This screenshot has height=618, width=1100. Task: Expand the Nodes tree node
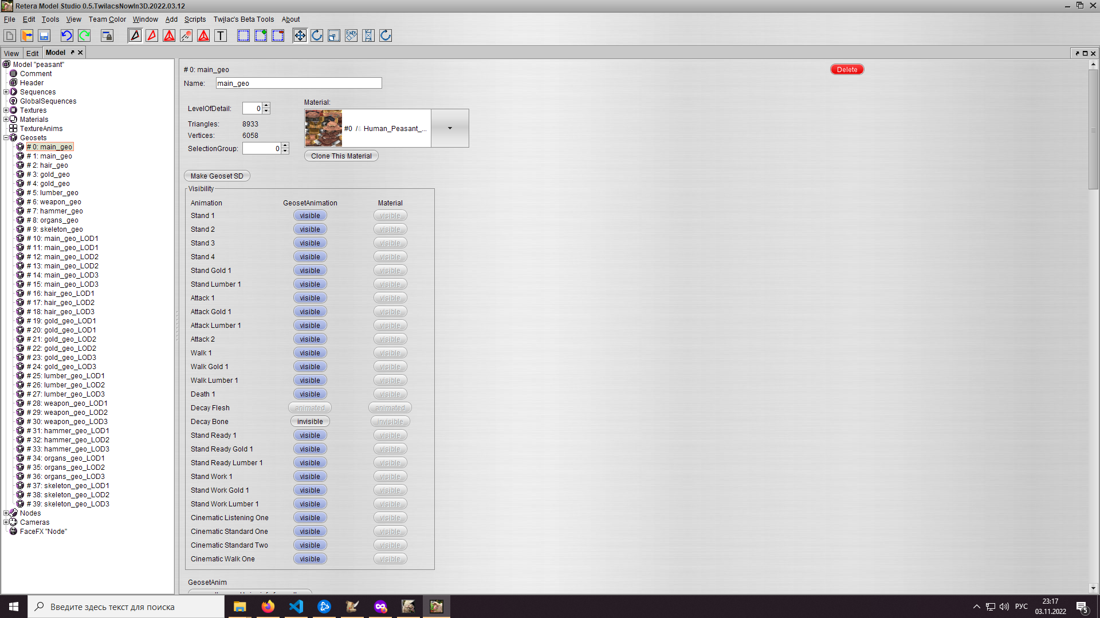pos(6,513)
